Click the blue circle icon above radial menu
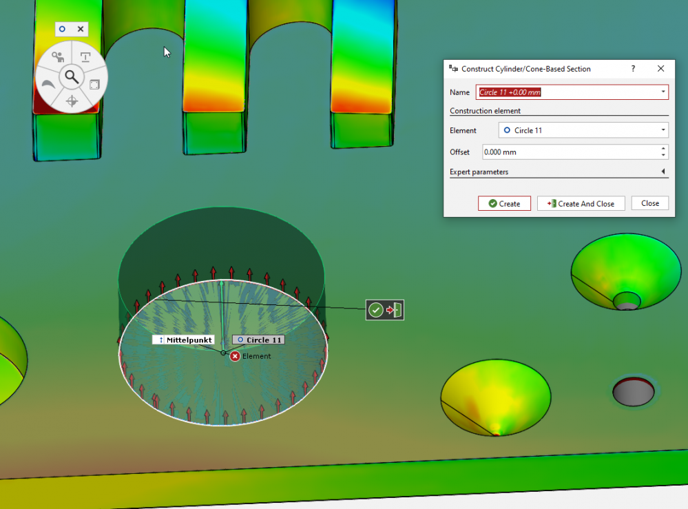Viewport: 688px width, 509px height. (x=63, y=29)
